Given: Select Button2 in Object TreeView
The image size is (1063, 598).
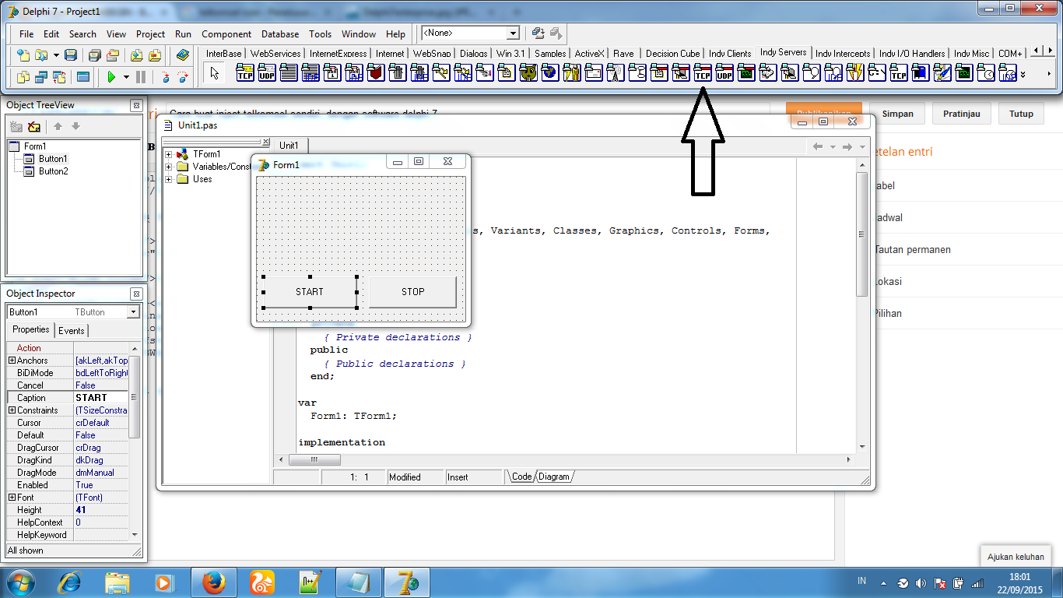Looking at the screenshot, I should coord(54,171).
